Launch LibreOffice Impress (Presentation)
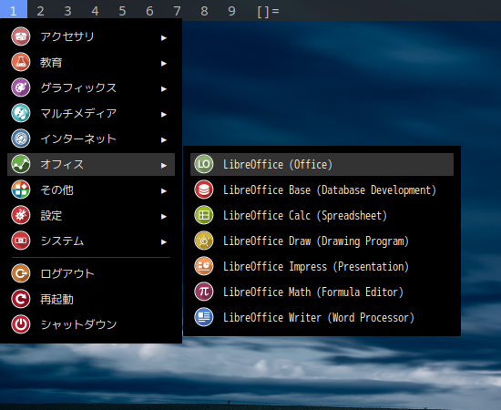 point(322,266)
